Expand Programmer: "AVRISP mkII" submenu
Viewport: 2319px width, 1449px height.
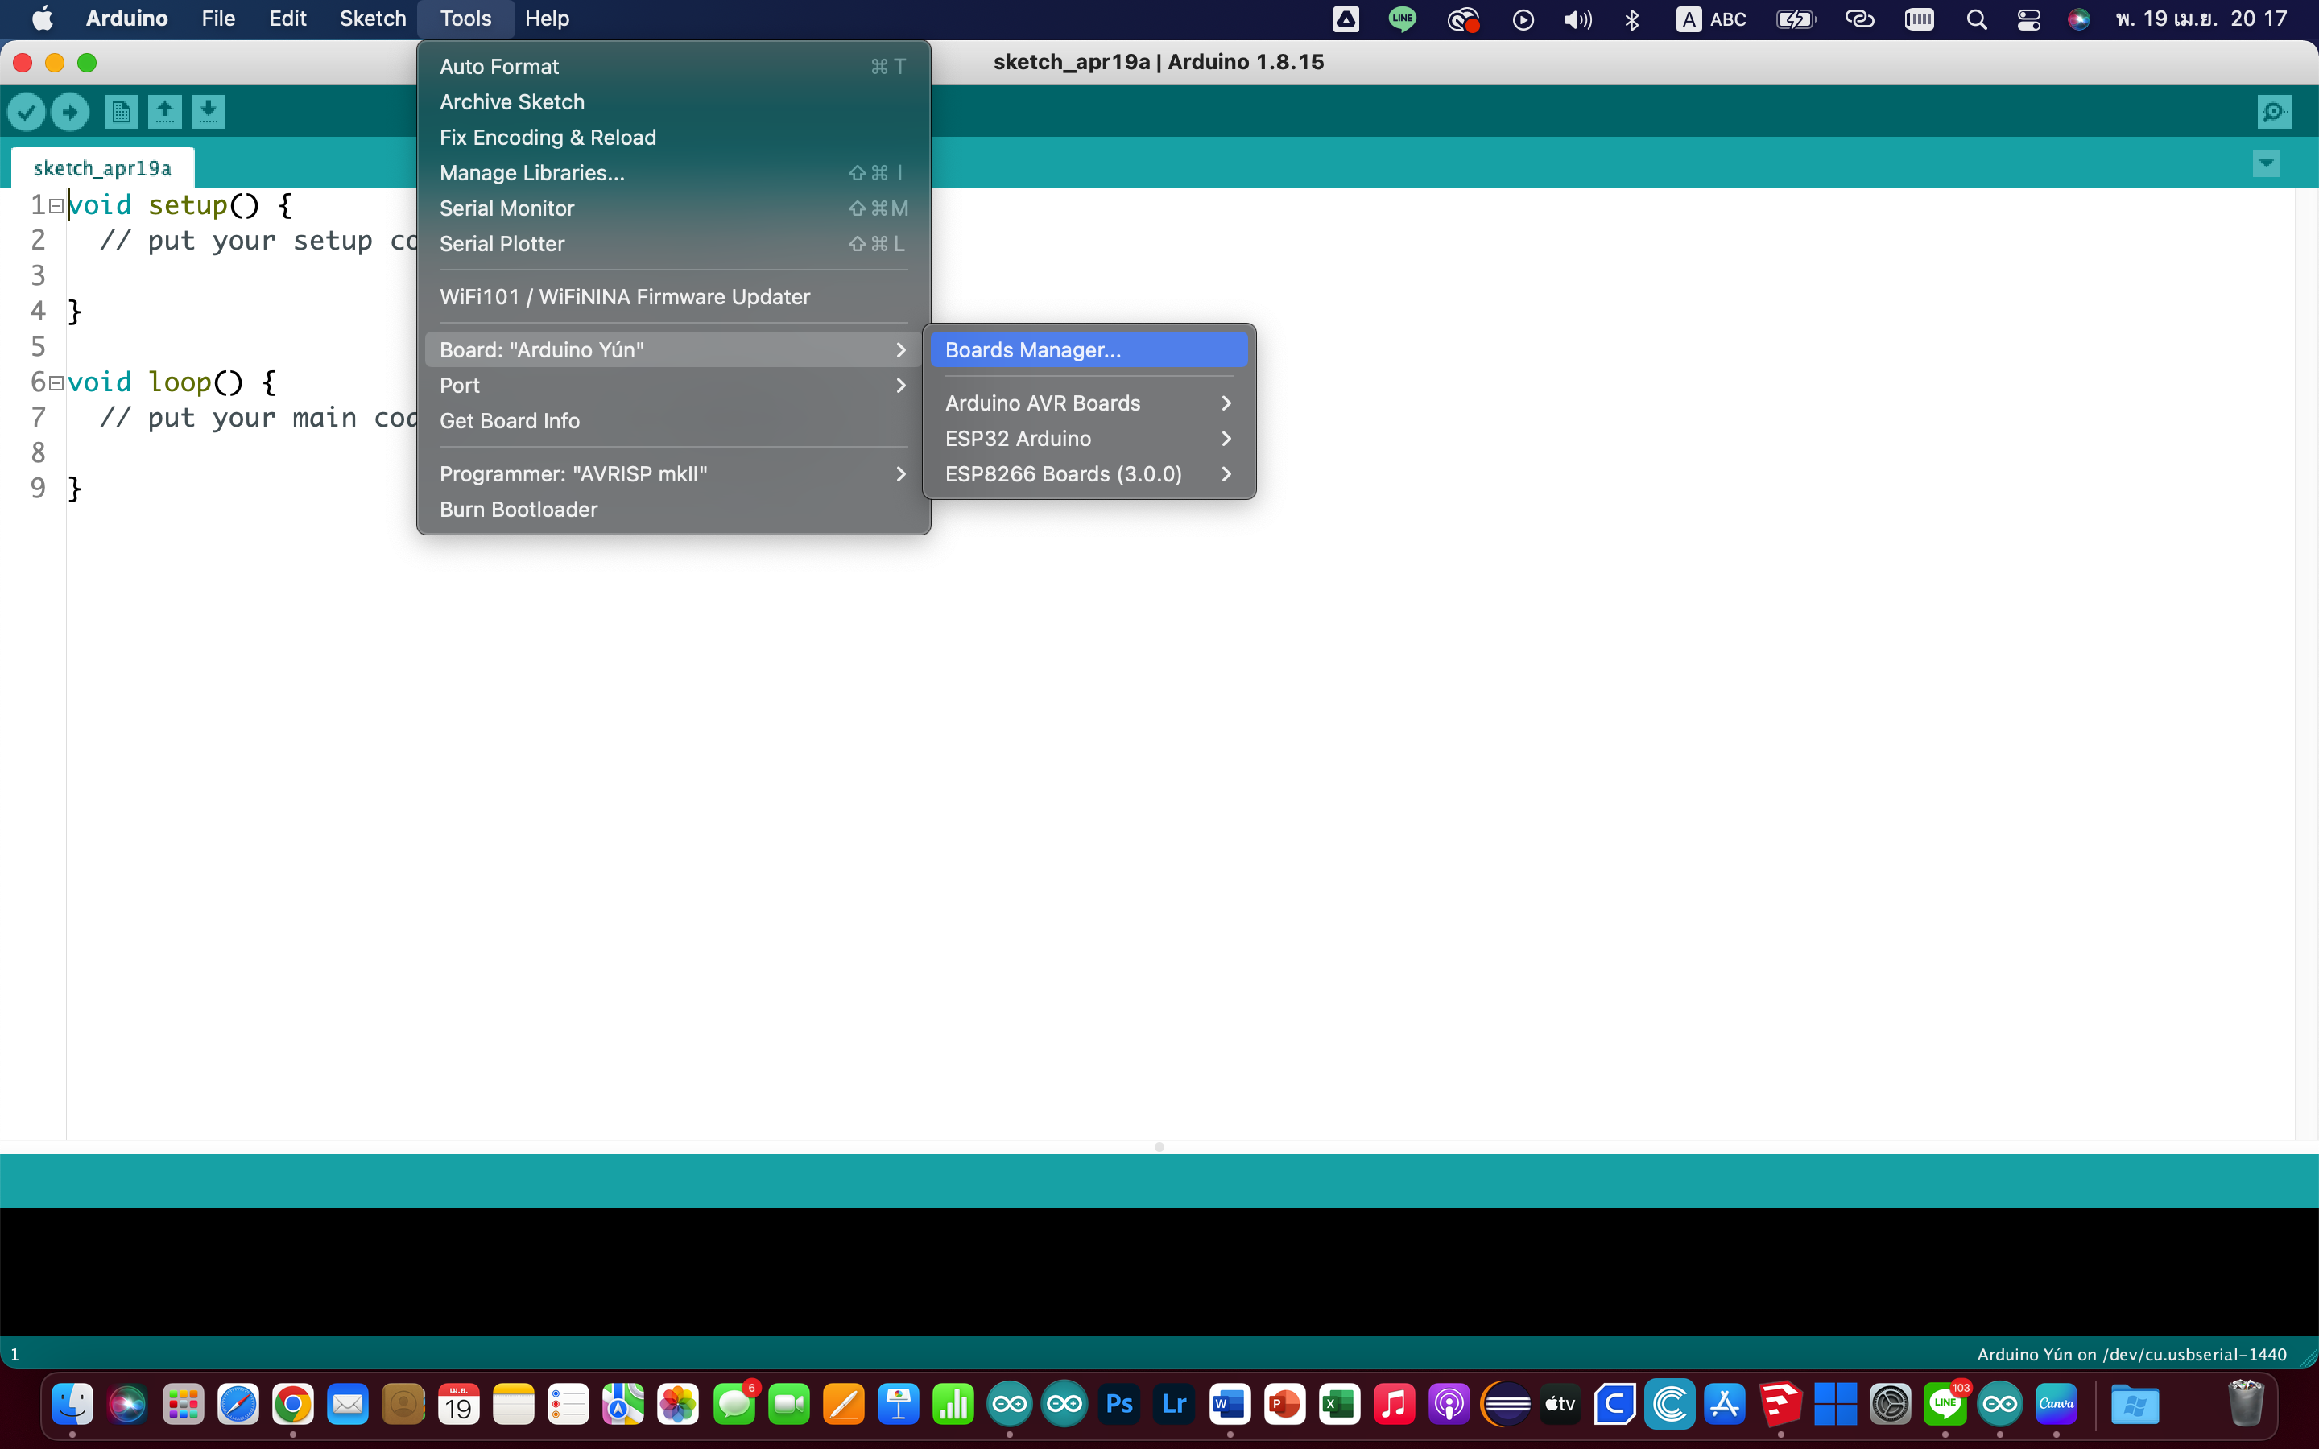(x=672, y=474)
